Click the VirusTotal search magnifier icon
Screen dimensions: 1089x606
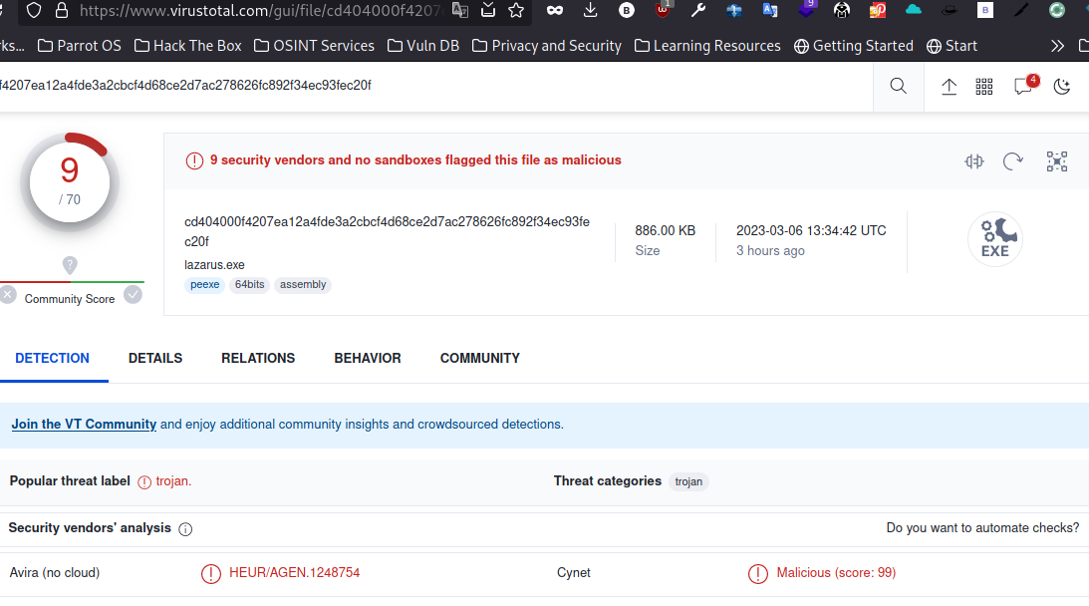pyautogui.click(x=898, y=86)
